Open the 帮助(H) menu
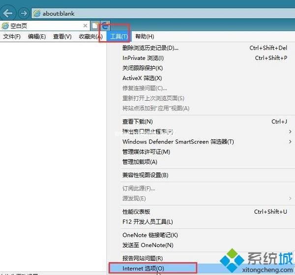 pos(145,36)
